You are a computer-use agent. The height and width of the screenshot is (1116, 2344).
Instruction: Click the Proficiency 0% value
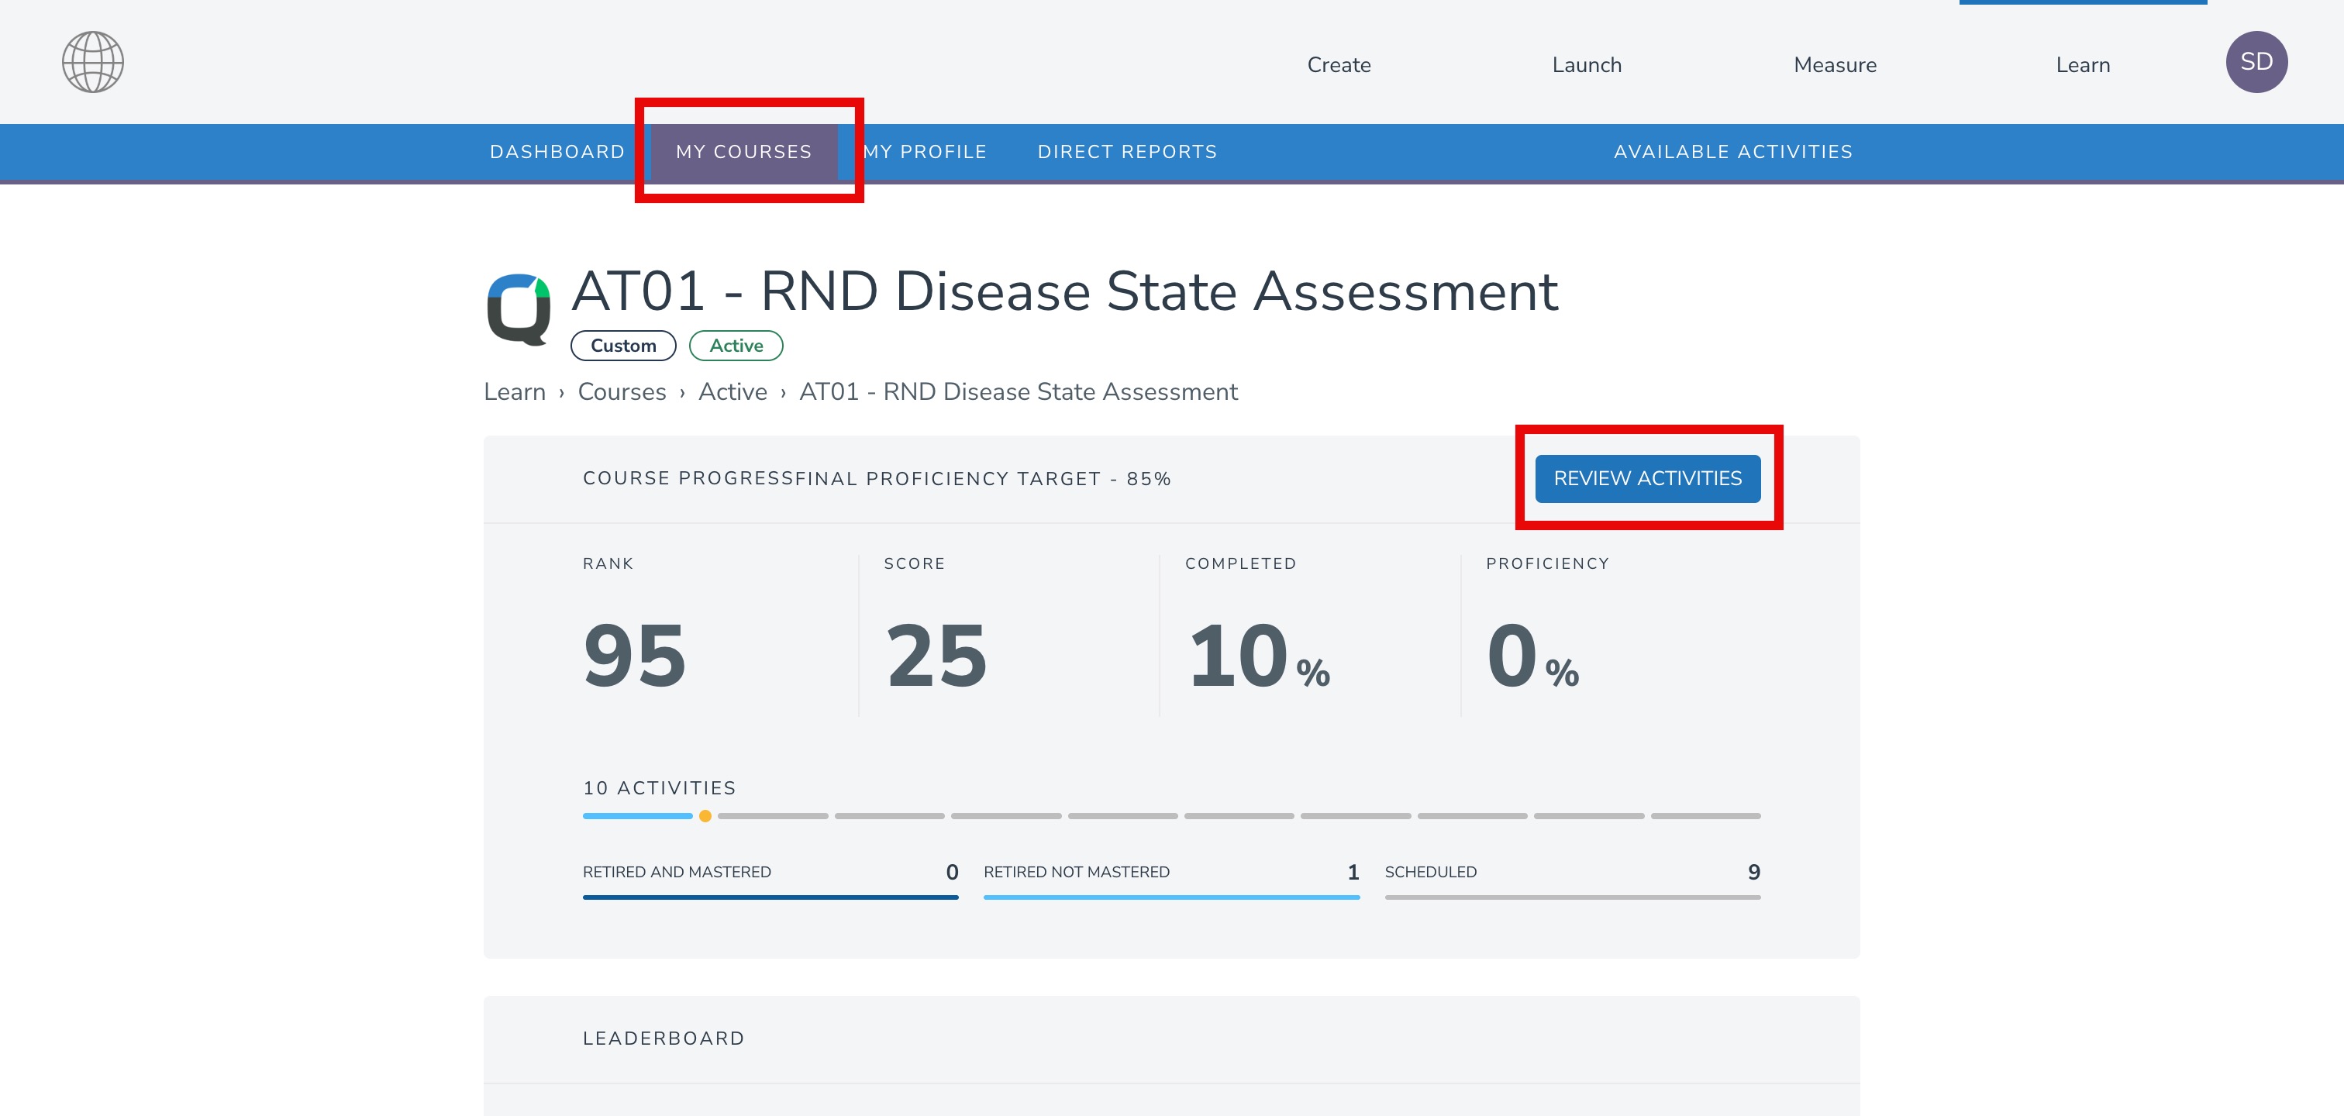(x=1532, y=656)
